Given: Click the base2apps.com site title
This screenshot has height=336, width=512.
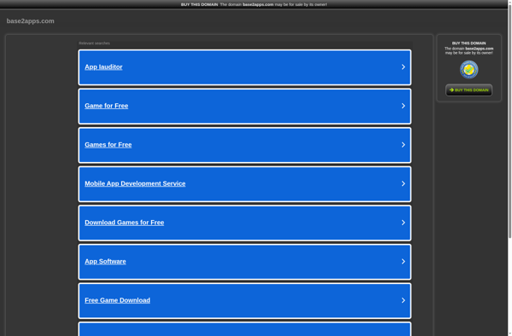Looking at the screenshot, I should pyautogui.click(x=31, y=20).
